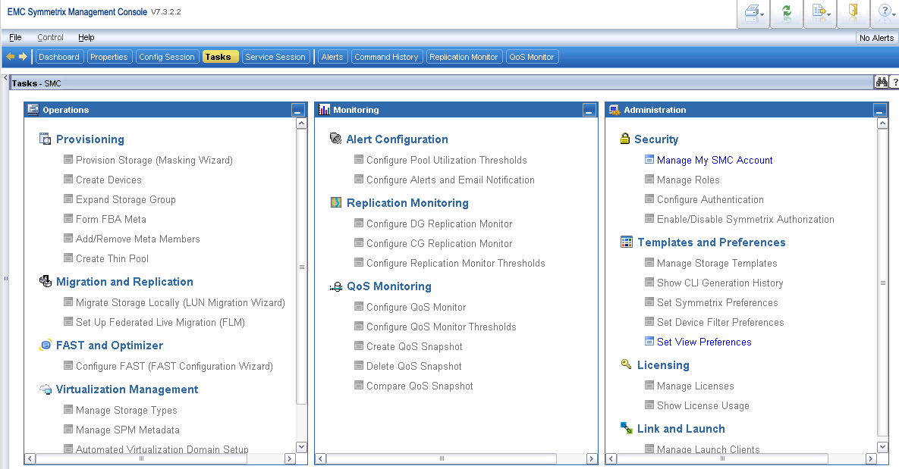Open the Replication Monitor tab
This screenshot has width=899, height=469.
pyautogui.click(x=464, y=57)
